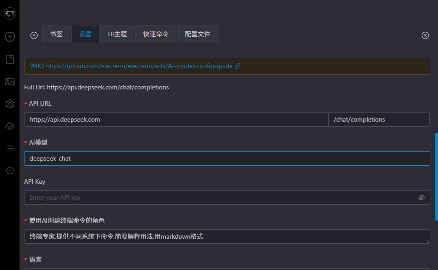Switch to the 书签 tab
This screenshot has width=438, height=270.
pos(56,34)
